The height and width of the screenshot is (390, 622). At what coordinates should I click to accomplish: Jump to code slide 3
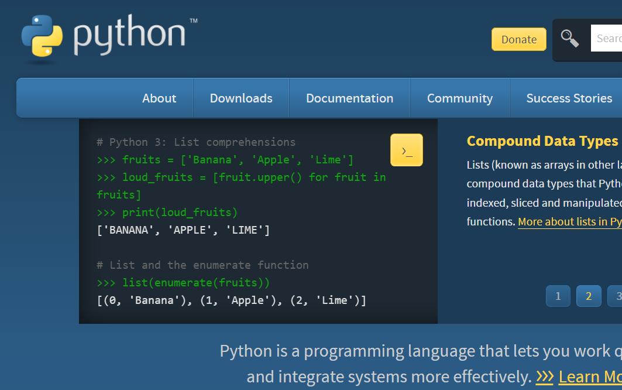pyautogui.click(x=616, y=296)
